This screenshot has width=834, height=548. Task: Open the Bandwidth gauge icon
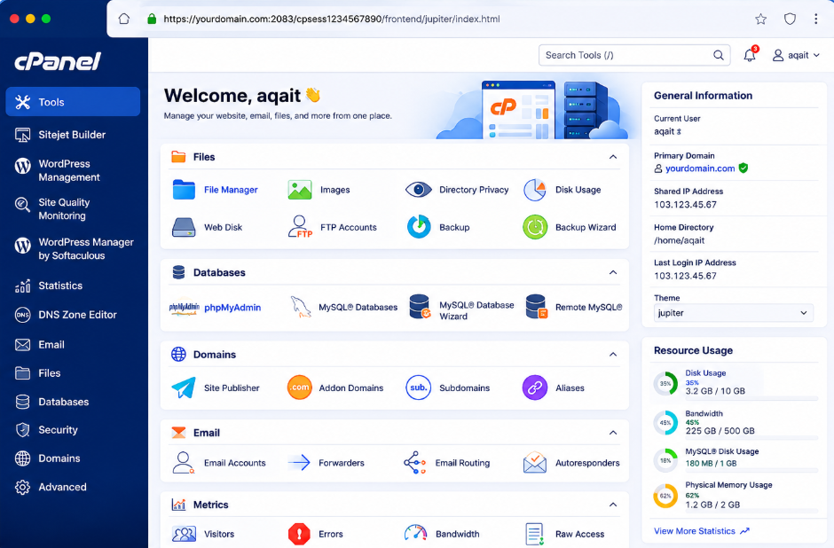click(415, 533)
